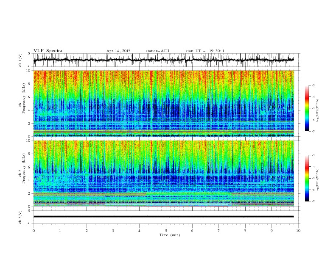Click the ch.1 spectrogram color bar
The height and width of the screenshot is (259, 336).
point(307,108)
